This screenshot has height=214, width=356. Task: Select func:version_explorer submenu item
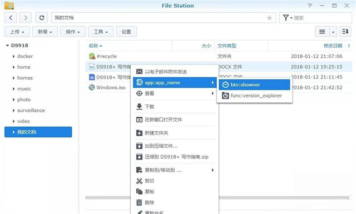pos(254,96)
